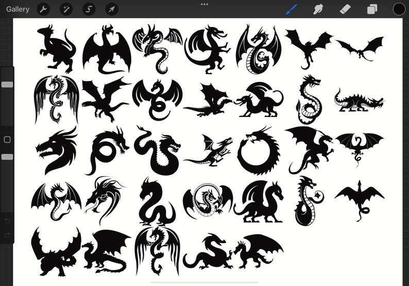Select the Brush tool
Viewport: 409px width, 286px height.
292,9
